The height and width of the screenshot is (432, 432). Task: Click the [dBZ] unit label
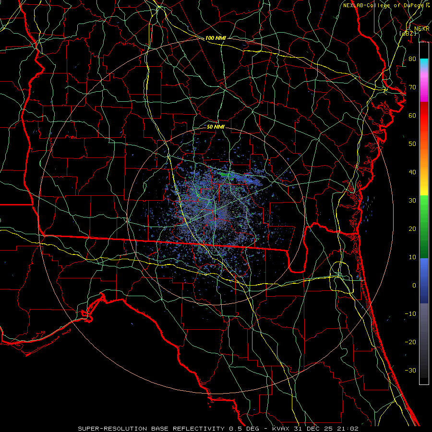(408, 33)
